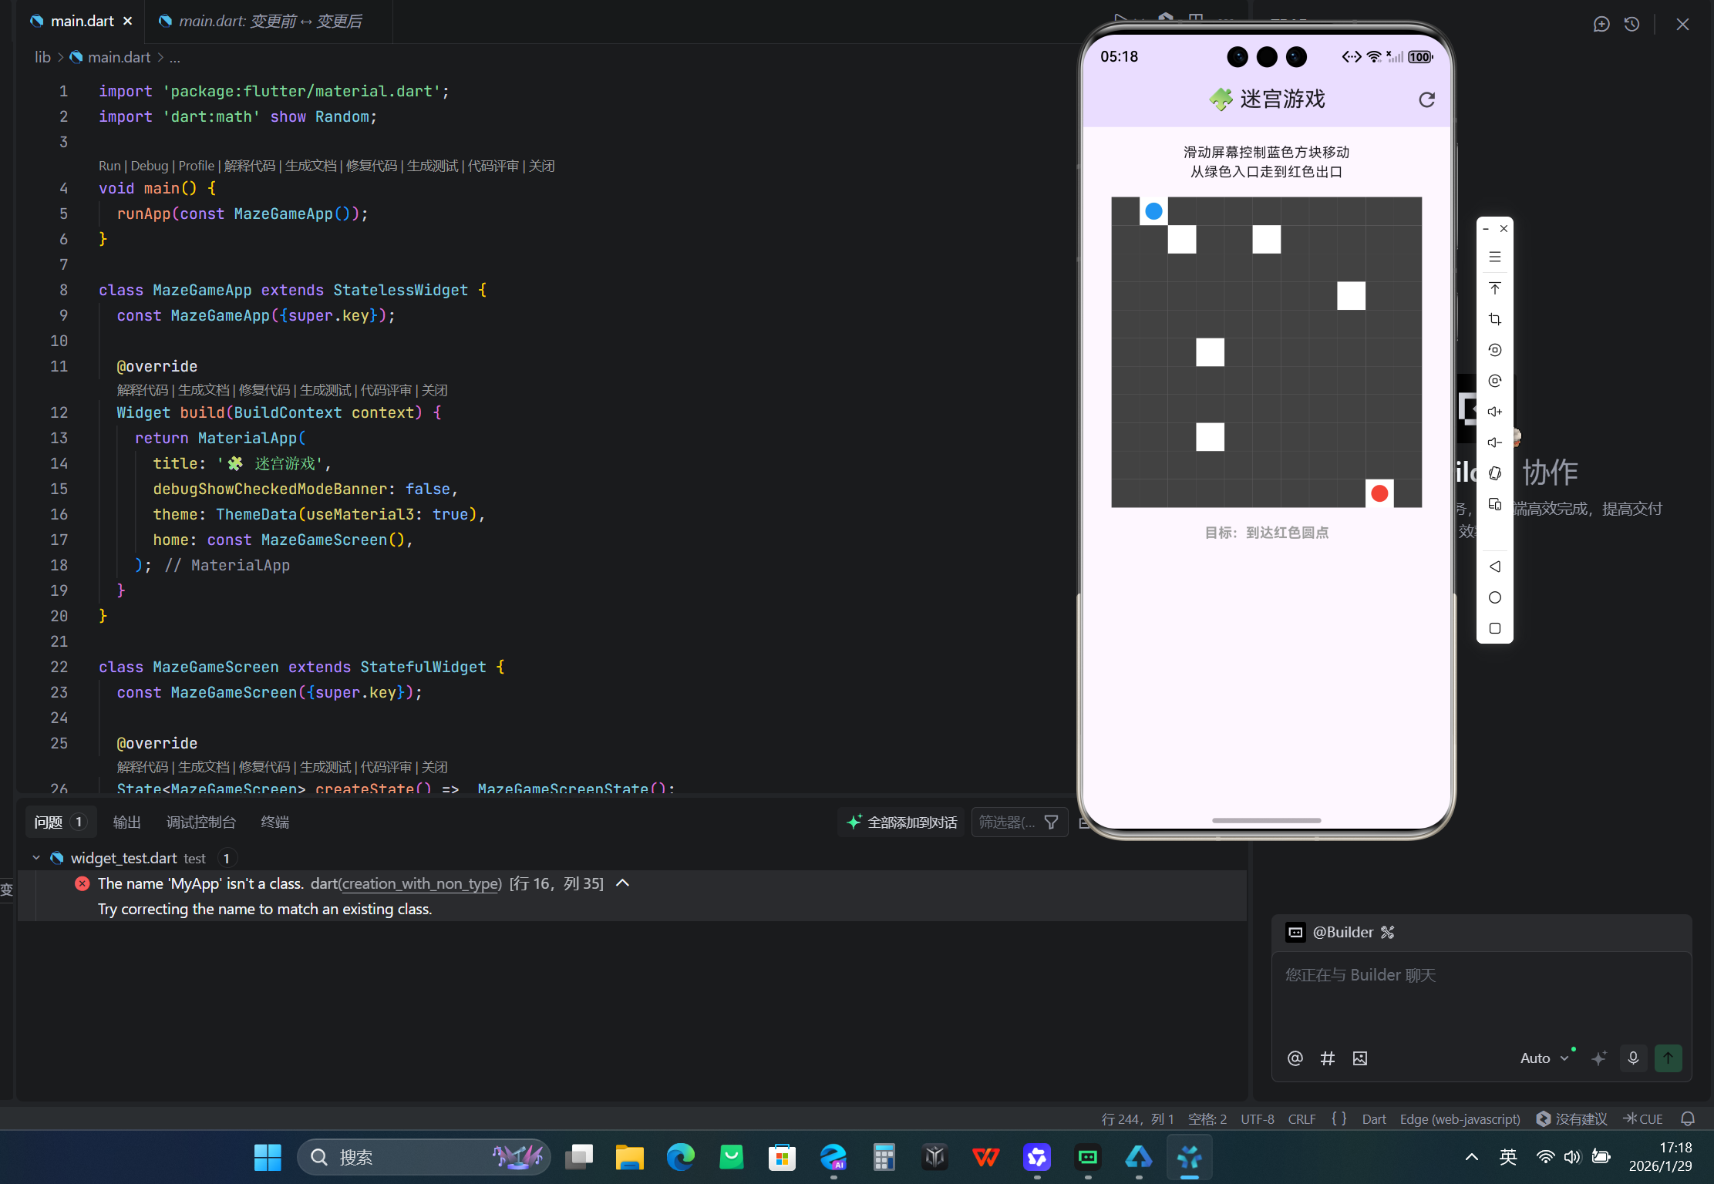Click the Debug code lens link above main()
Screen dimensions: 1714x1184
(149, 166)
